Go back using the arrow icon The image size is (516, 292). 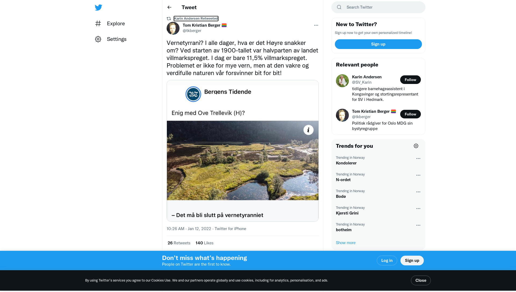[x=169, y=7]
